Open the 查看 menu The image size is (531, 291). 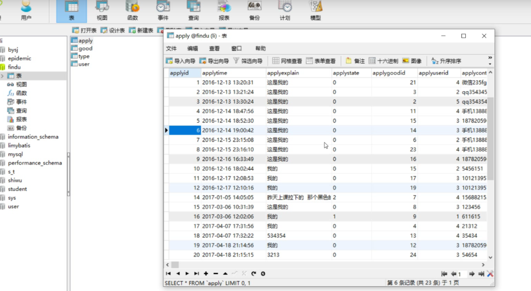click(x=214, y=48)
